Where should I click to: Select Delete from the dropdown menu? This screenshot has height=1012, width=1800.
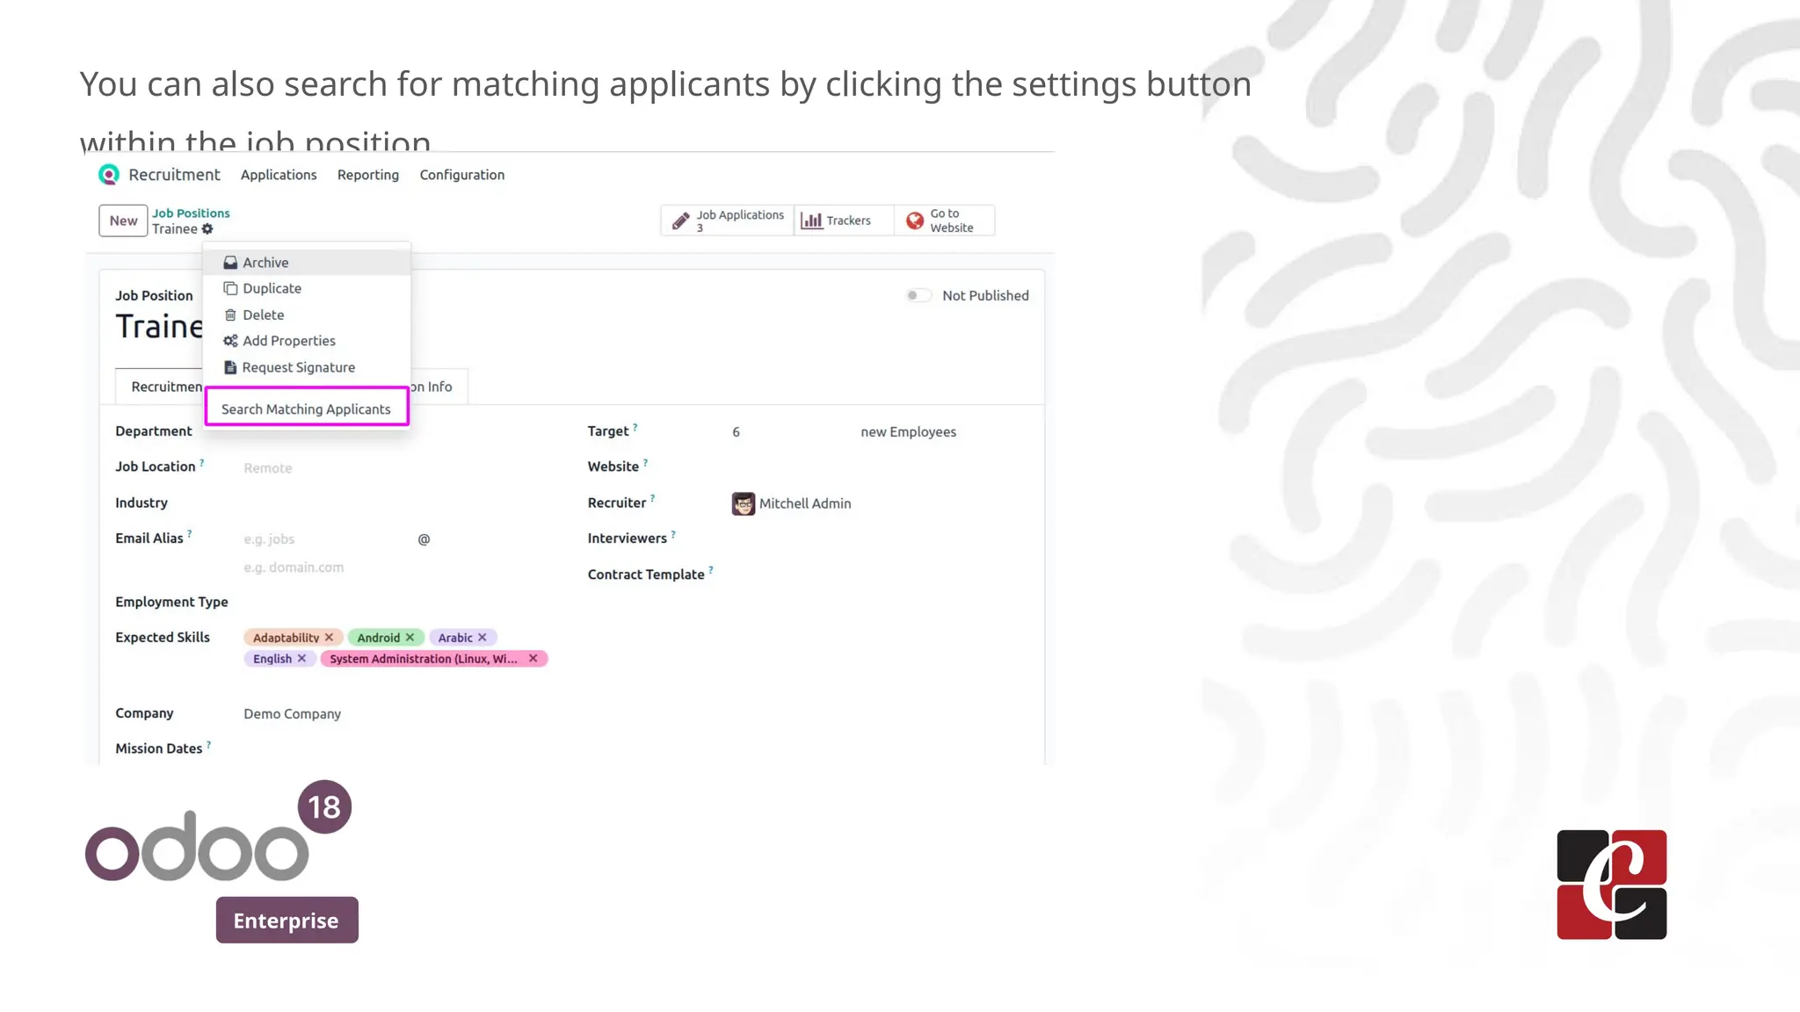click(307, 314)
